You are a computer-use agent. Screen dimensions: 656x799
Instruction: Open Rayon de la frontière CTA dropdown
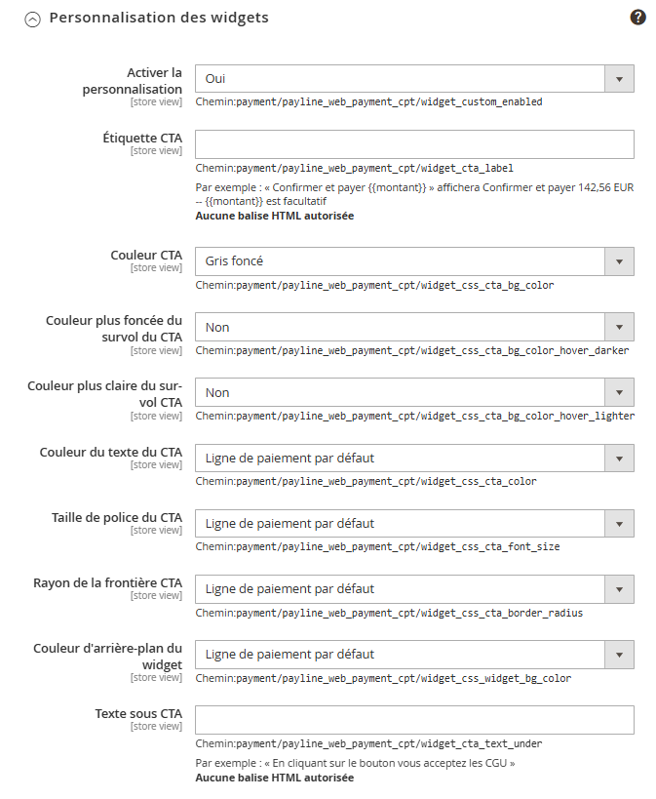tap(414, 588)
